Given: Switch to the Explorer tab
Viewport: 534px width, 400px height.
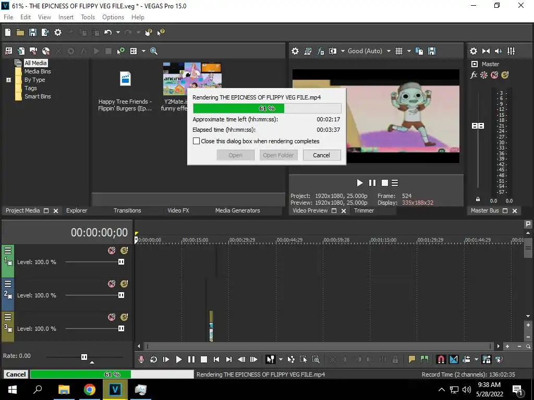Looking at the screenshot, I should [77, 210].
